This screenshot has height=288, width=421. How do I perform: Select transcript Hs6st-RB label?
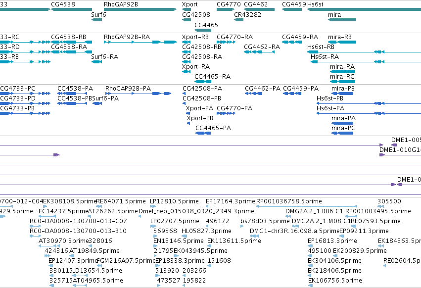pos(321,47)
